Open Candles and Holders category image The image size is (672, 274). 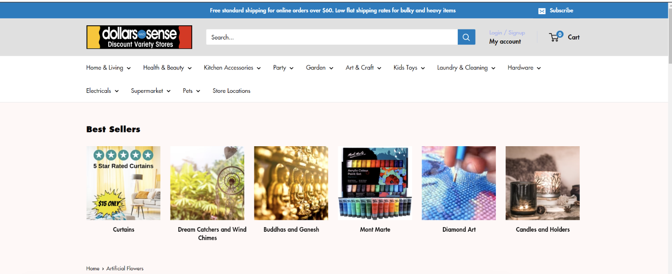coord(542,183)
